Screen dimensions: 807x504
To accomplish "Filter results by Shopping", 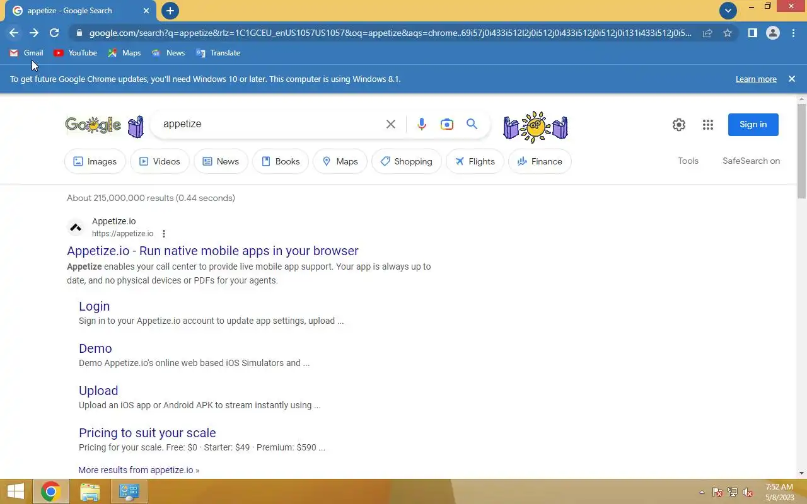I will coord(407,161).
